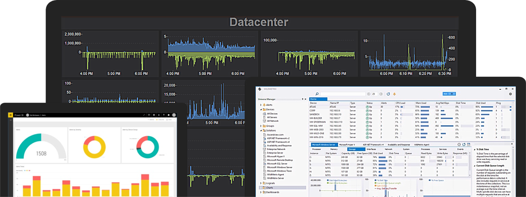Screen dimensions: 526x197
Task: Open the Services sub-tab
Action: point(443,149)
